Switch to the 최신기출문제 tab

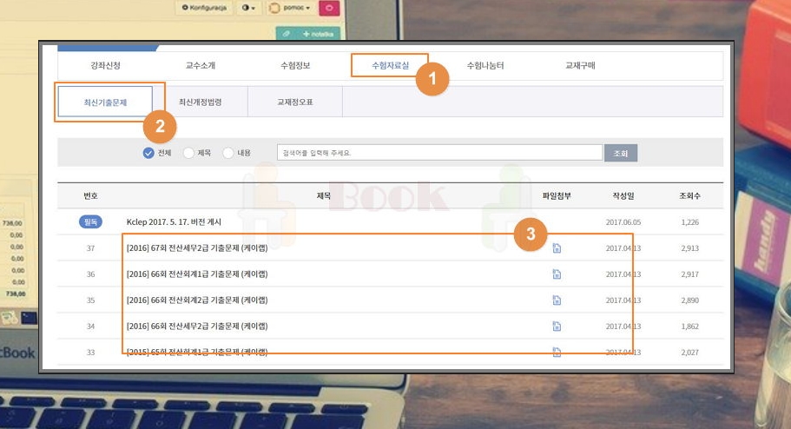tap(105, 102)
